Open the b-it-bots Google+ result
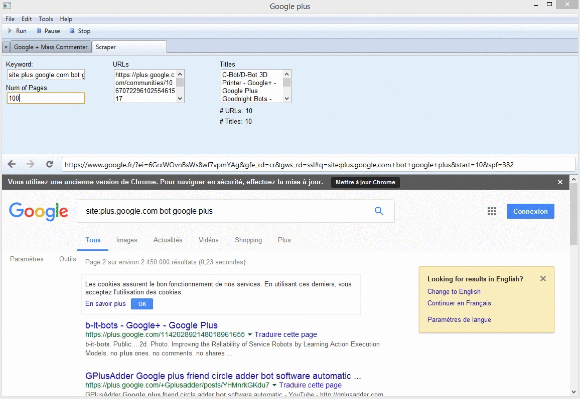The image size is (580, 399). click(x=152, y=325)
